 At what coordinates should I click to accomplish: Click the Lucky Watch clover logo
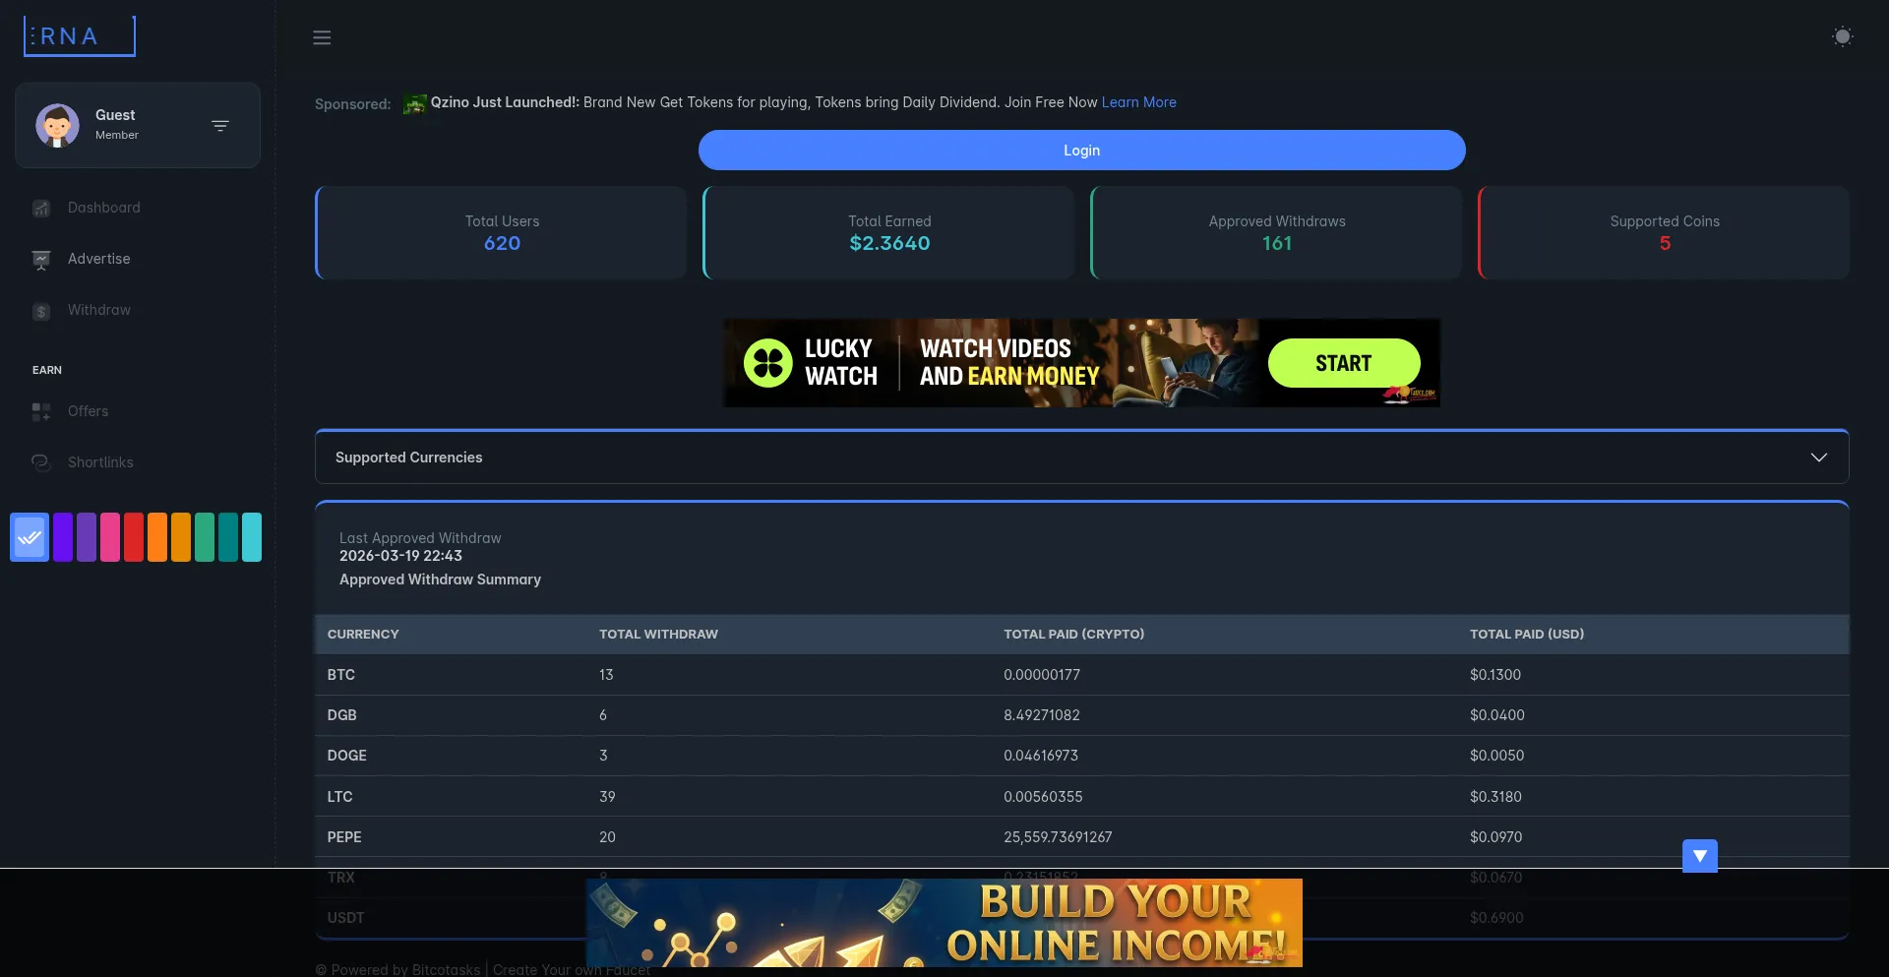pyautogui.click(x=768, y=363)
